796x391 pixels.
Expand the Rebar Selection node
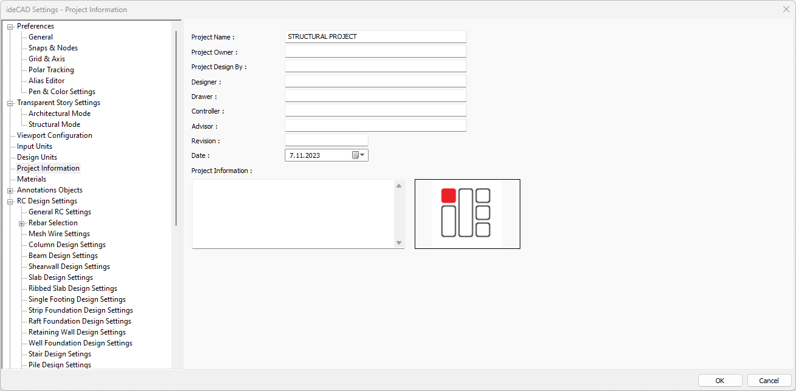[20, 223]
